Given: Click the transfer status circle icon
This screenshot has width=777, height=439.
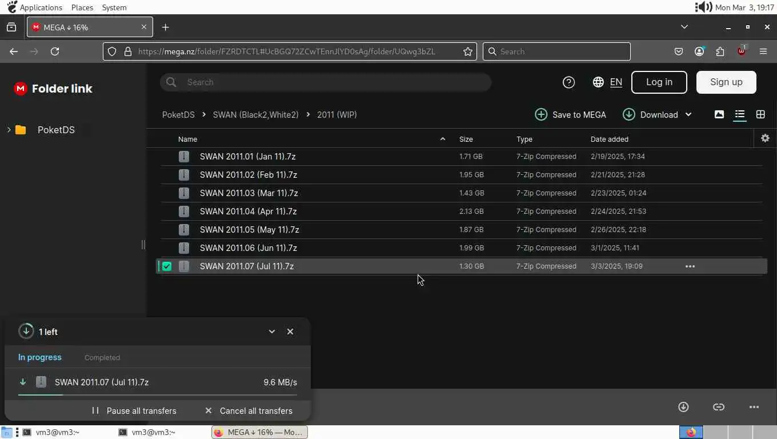Looking at the screenshot, I should point(26,331).
